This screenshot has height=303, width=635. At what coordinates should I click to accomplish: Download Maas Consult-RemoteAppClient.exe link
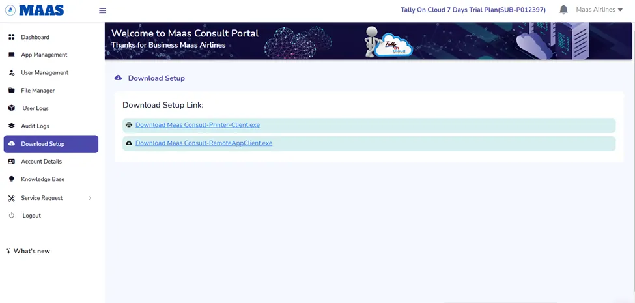[204, 143]
